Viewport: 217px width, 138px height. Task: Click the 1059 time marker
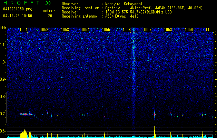(x=189, y=30)
